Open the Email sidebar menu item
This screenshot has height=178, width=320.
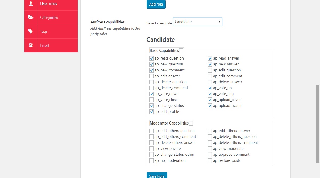coord(51,45)
